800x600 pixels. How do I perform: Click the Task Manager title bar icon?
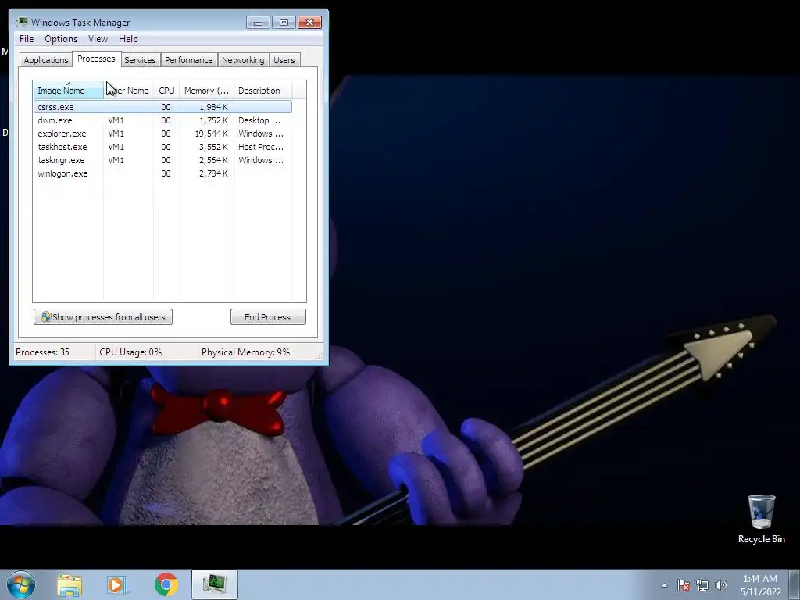click(22, 23)
